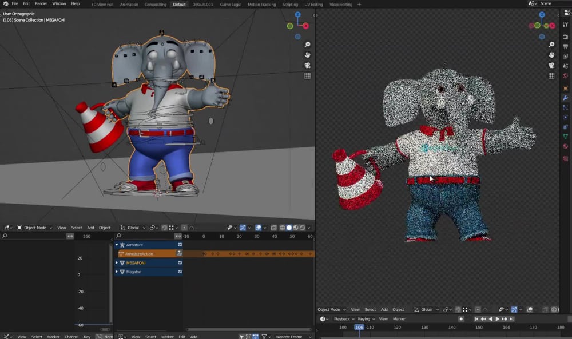Expand the Megafon channel disclosure triangle
Screen dimensions: 572x339
pyautogui.click(x=117, y=272)
